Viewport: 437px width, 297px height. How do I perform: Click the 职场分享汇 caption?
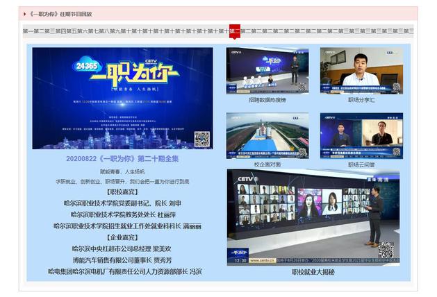click(x=361, y=100)
